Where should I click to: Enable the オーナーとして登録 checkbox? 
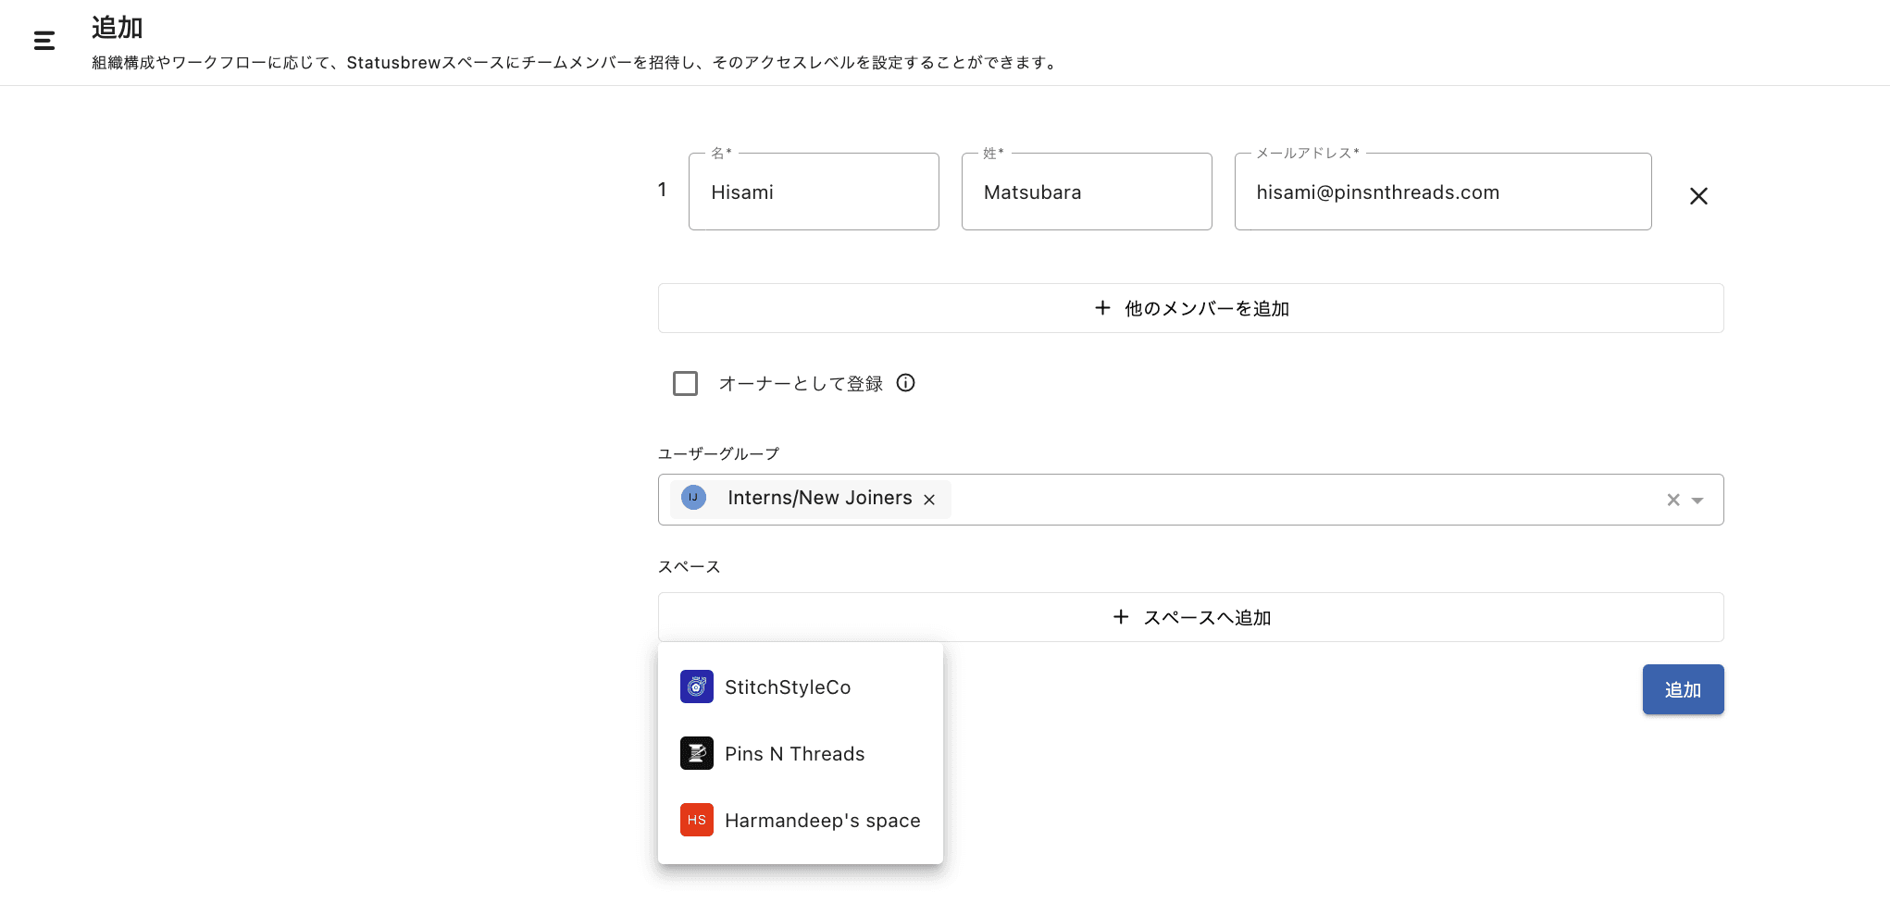coord(685,383)
